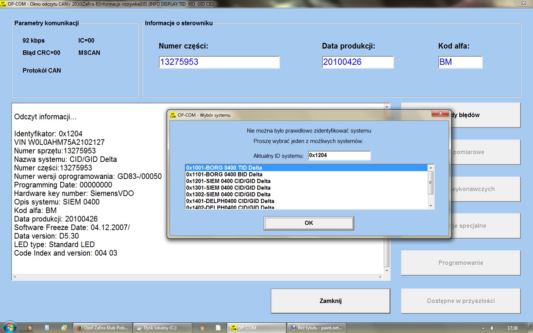The height and width of the screenshot is (333, 533).
Task: Pick 0x1401-DELPH0400 CID/GID Delta system
Action: pos(230,201)
